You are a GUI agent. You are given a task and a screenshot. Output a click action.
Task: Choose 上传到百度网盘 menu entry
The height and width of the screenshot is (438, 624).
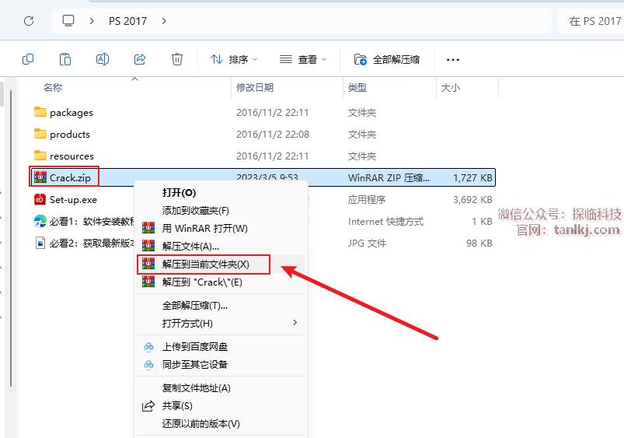pyautogui.click(x=221, y=347)
